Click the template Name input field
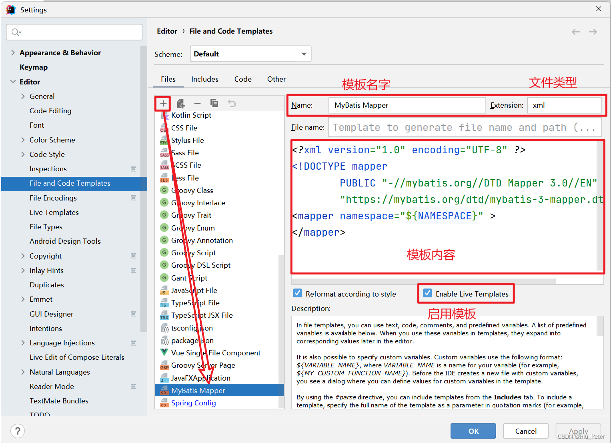611x443 pixels. (x=407, y=105)
